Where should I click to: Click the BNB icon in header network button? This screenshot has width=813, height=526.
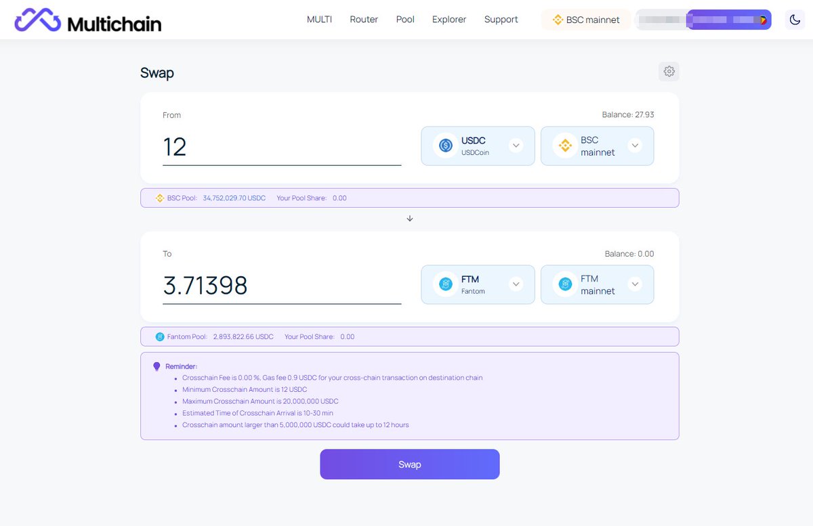pos(558,20)
